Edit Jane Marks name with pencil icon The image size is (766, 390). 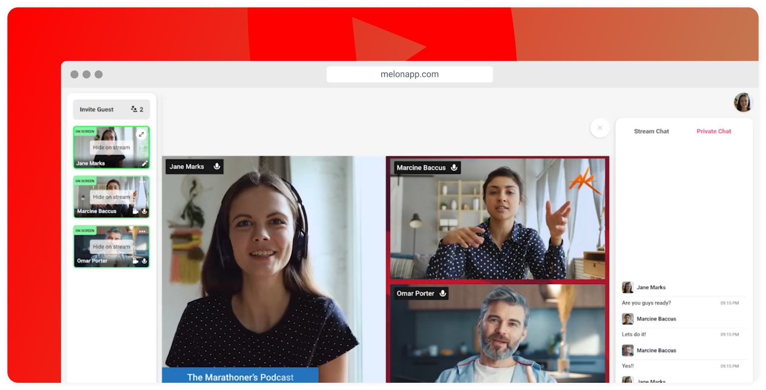pos(144,163)
